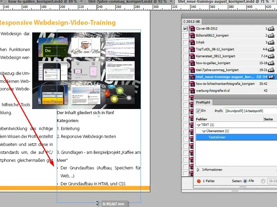Open the Profil dropdown [Grundprofil] (Arbeitsprofil)
Screen dimensions: 277x207
click(250, 111)
